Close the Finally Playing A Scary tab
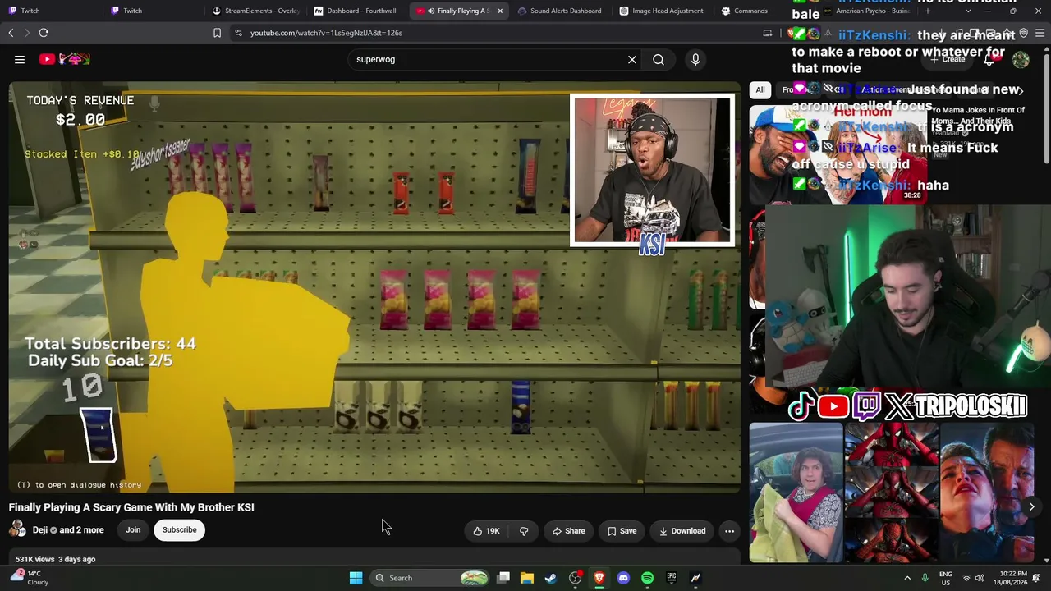Image resolution: width=1051 pixels, height=591 pixels. [x=500, y=11]
